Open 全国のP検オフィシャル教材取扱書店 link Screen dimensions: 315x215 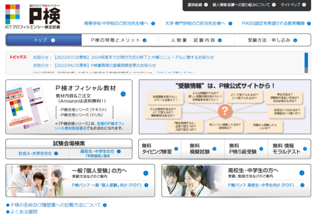click(x=90, y=126)
